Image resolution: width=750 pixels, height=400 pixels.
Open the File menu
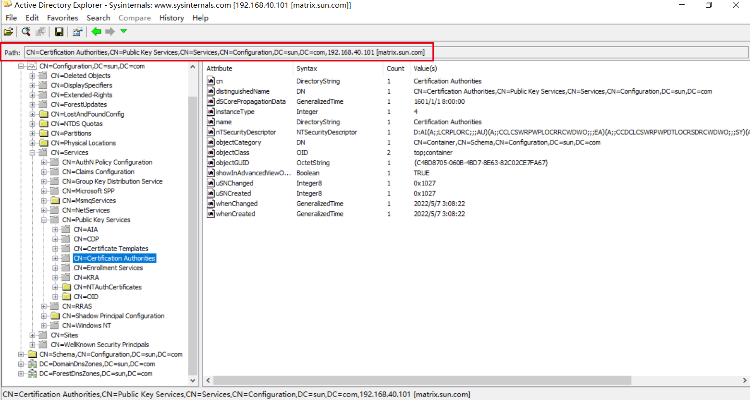12,18
